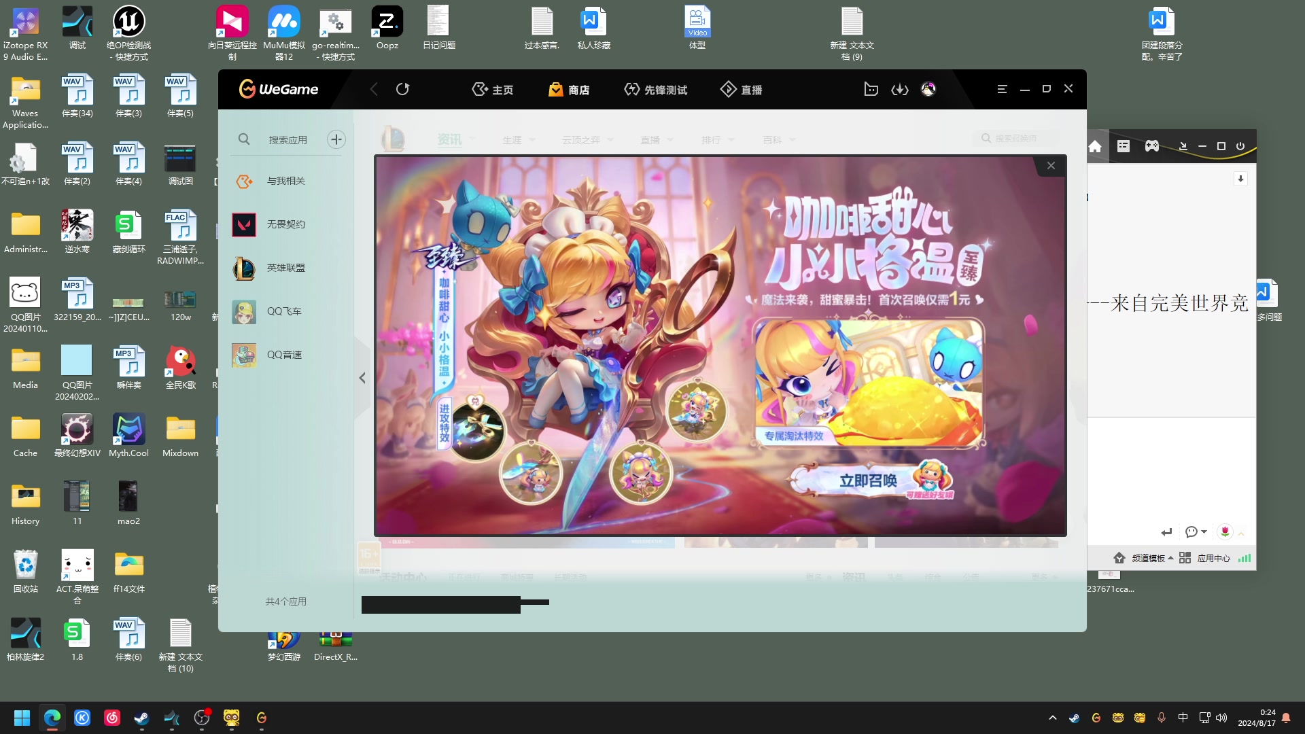Click power icon in right window
Screen dimensions: 1305x734
tap(1240, 146)
